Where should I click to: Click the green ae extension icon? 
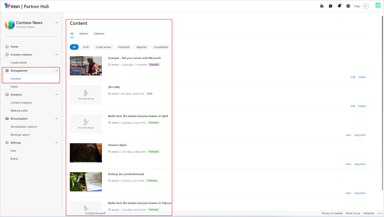coord(378,5)
